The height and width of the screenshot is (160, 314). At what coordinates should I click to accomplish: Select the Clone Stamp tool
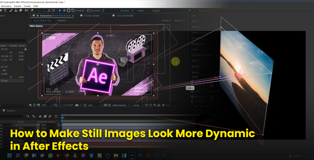[x=16, y=11]
